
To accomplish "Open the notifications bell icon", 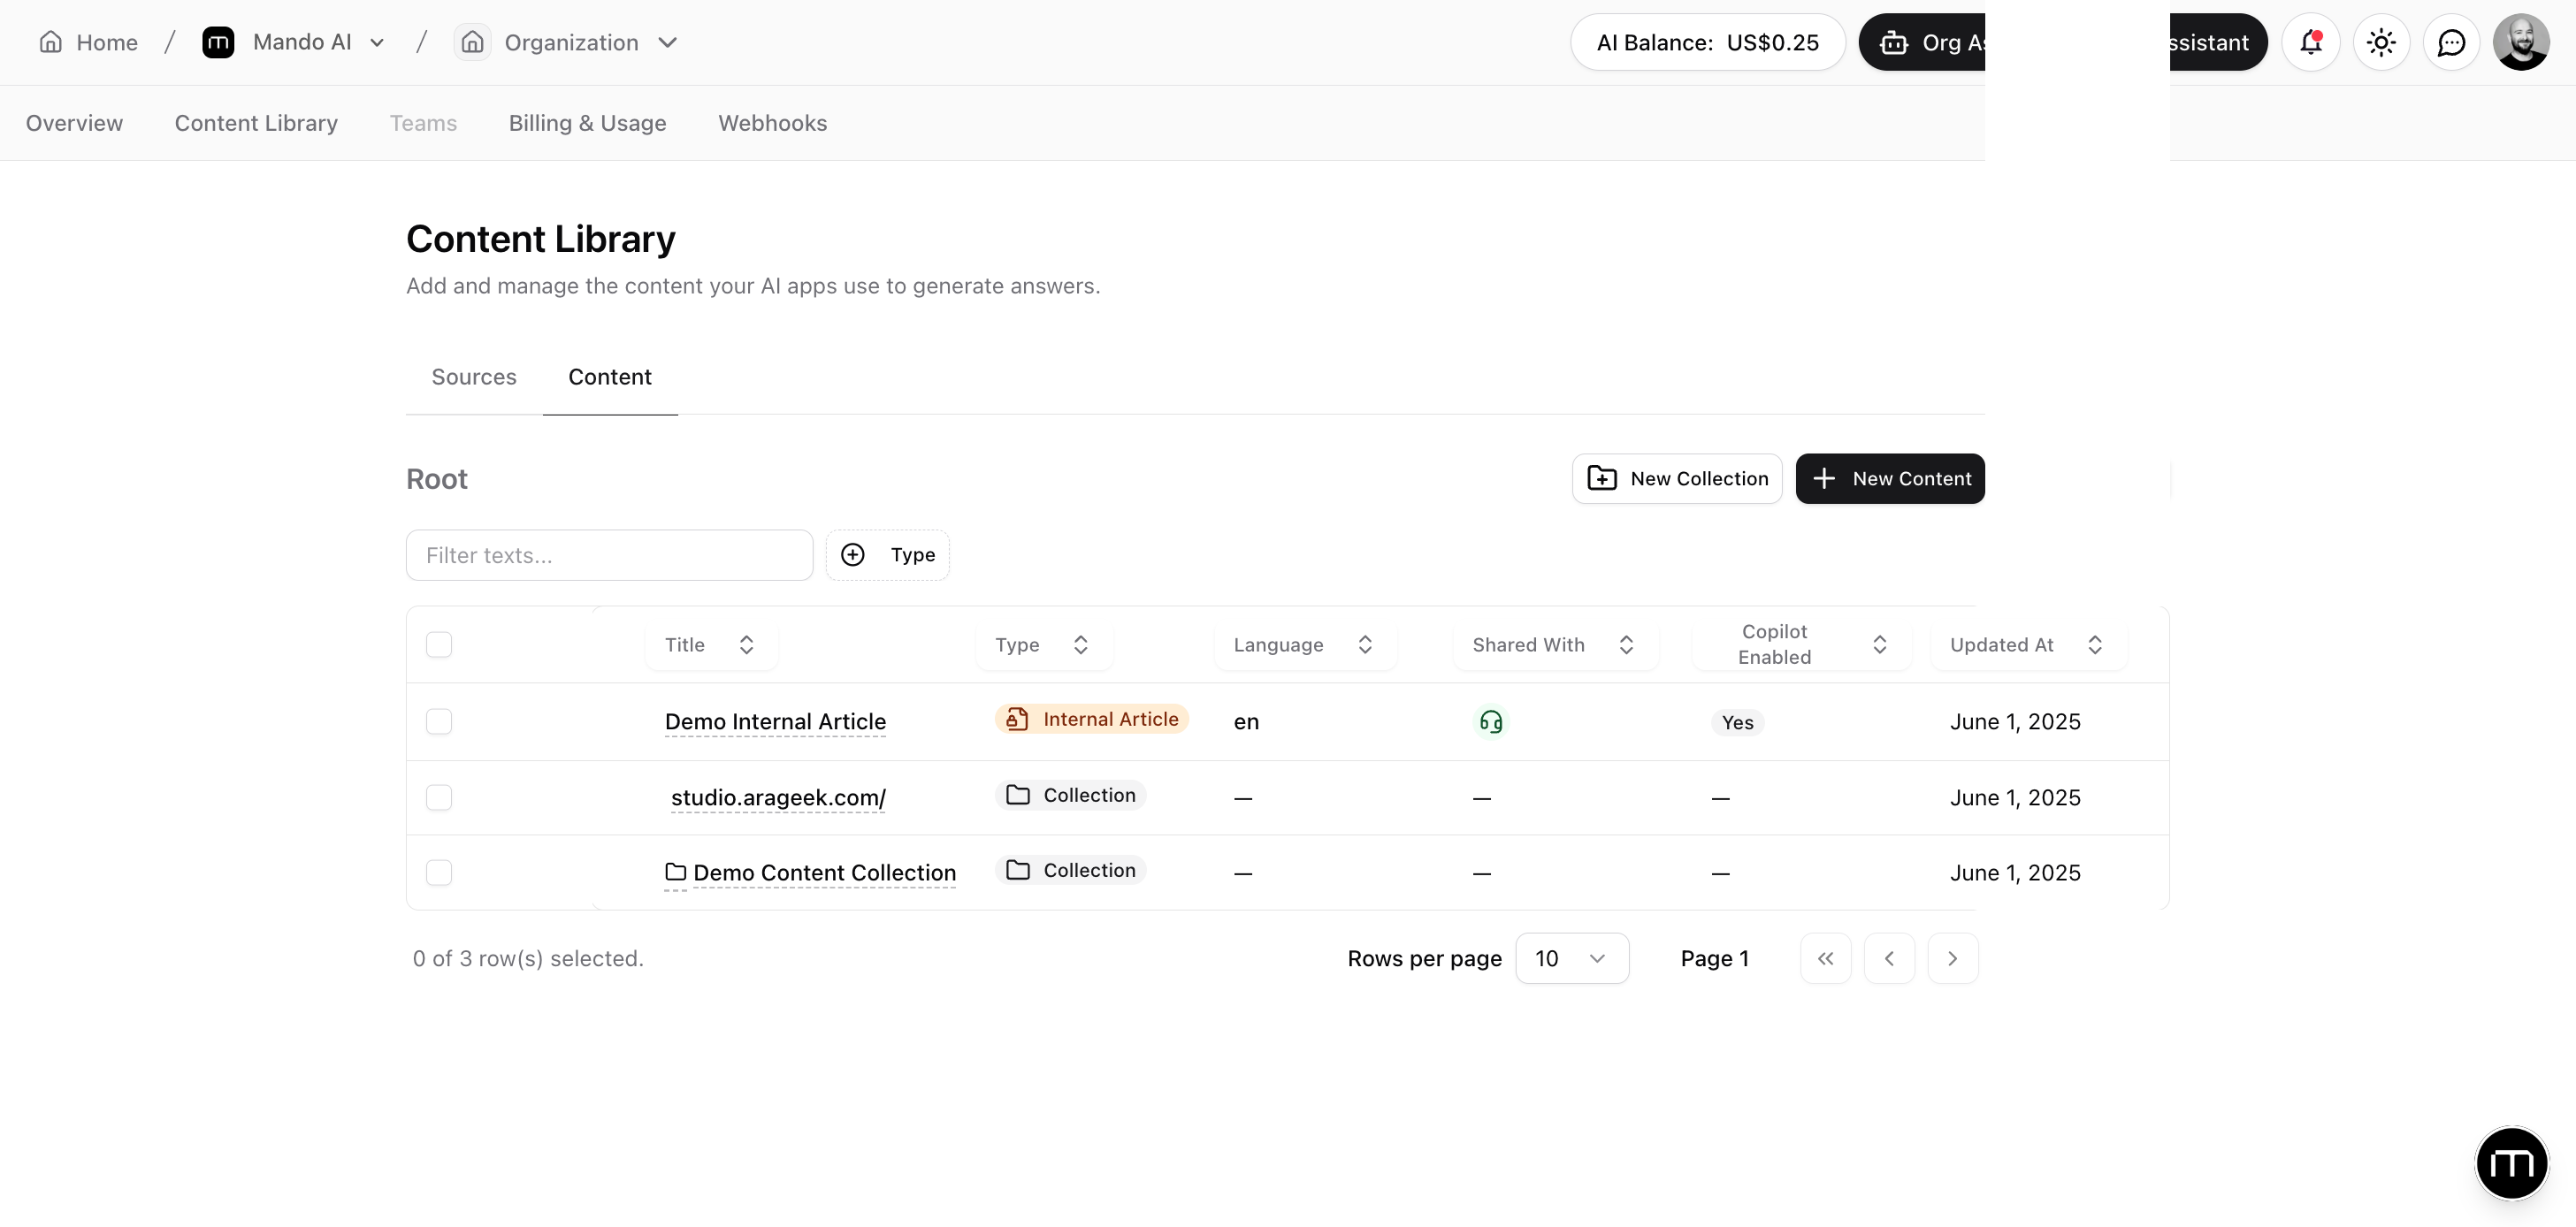I will tap(2310, 42).
